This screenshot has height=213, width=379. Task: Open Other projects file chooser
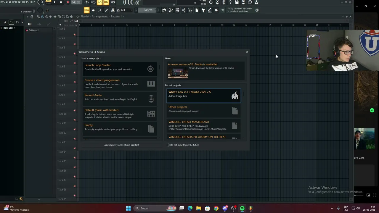coord(203,110)
